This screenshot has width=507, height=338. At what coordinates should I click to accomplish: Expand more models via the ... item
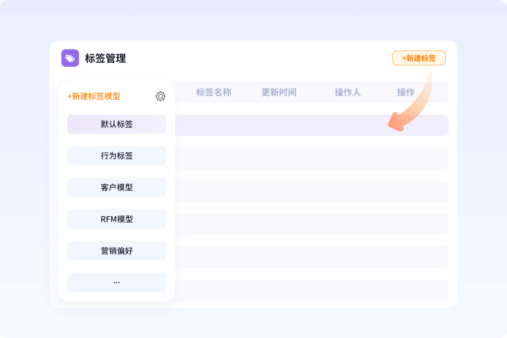tap(117, 283)
